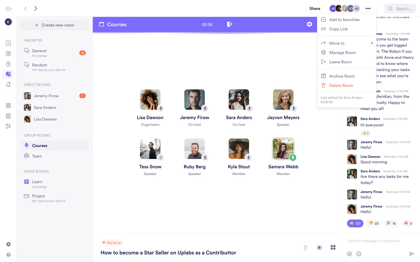Send the chat message with arrow icon
Screen dimensions: 420x262
tap(412, 254)
